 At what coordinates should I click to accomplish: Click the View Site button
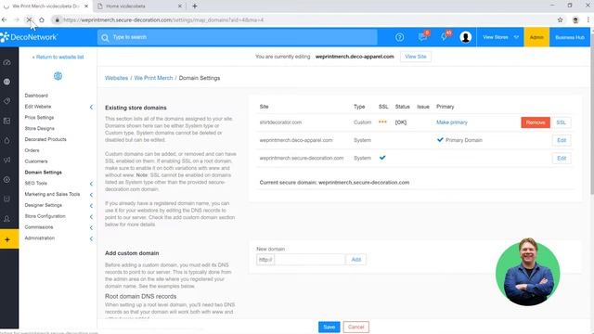point(416,57)
